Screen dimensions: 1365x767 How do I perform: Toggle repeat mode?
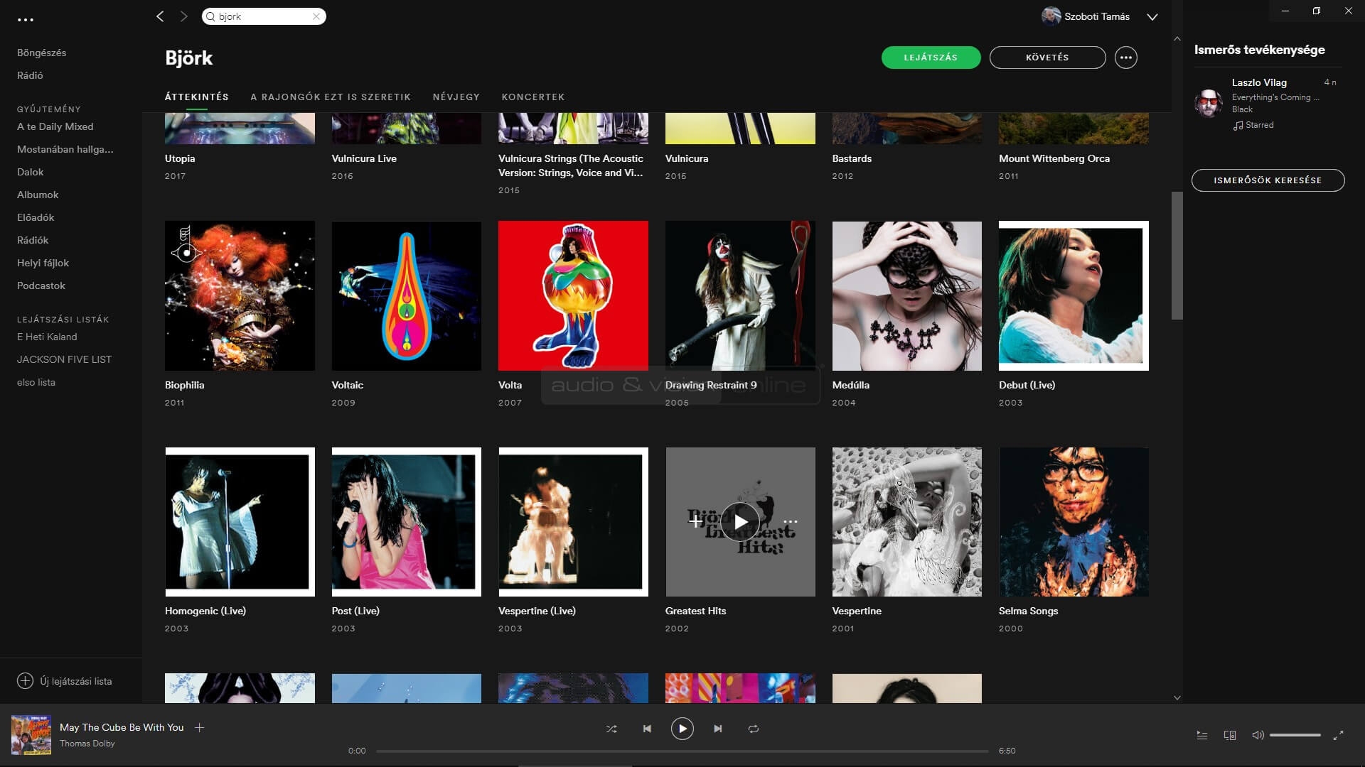[x=754, y=729]
